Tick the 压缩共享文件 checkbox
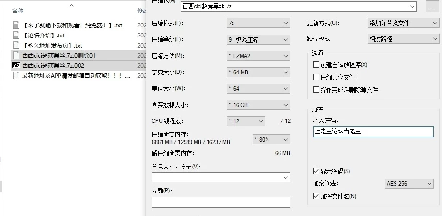This screenshot has height=216, width=442. tap(316, 77)
